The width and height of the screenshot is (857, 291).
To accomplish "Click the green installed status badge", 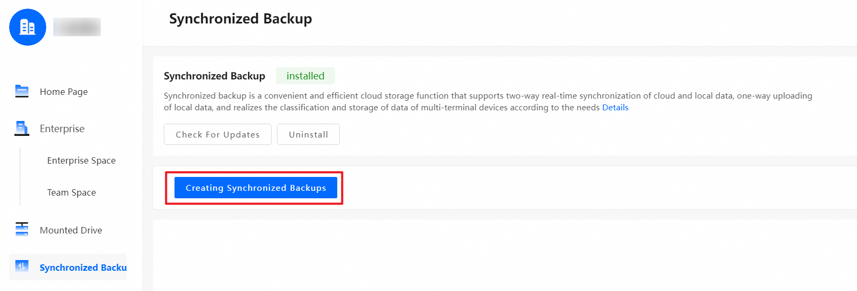I will (x=305, y=76).
